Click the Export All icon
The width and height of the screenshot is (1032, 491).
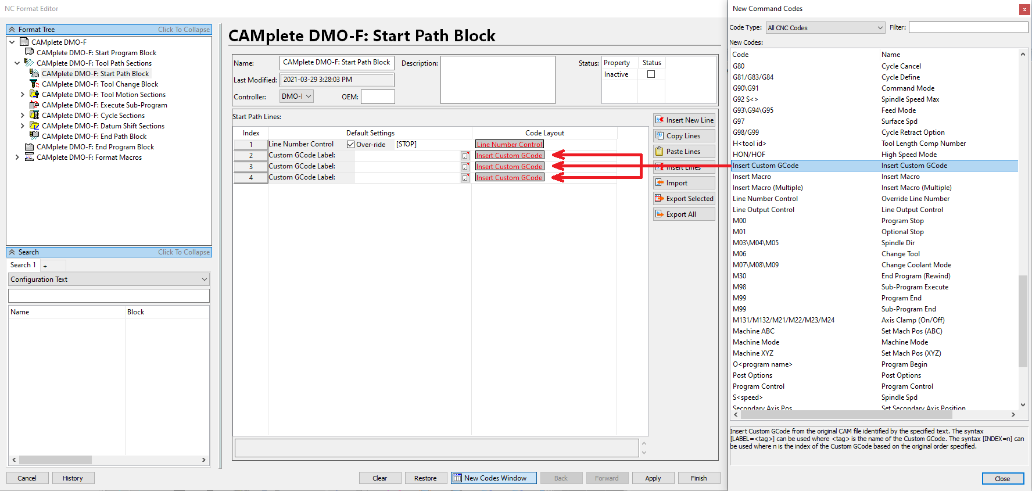point(660,214)
